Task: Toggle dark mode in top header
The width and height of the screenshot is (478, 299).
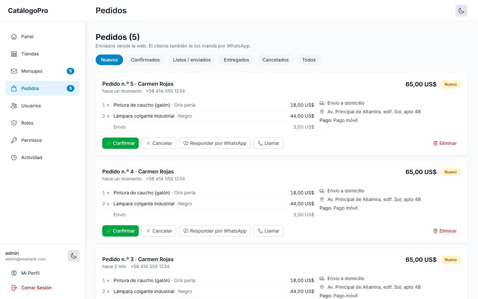Action: pyautogui.click(x=461, y=11)
